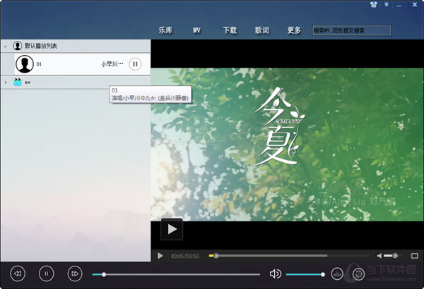Click the 今夏 video preview area

click(287, 144)
